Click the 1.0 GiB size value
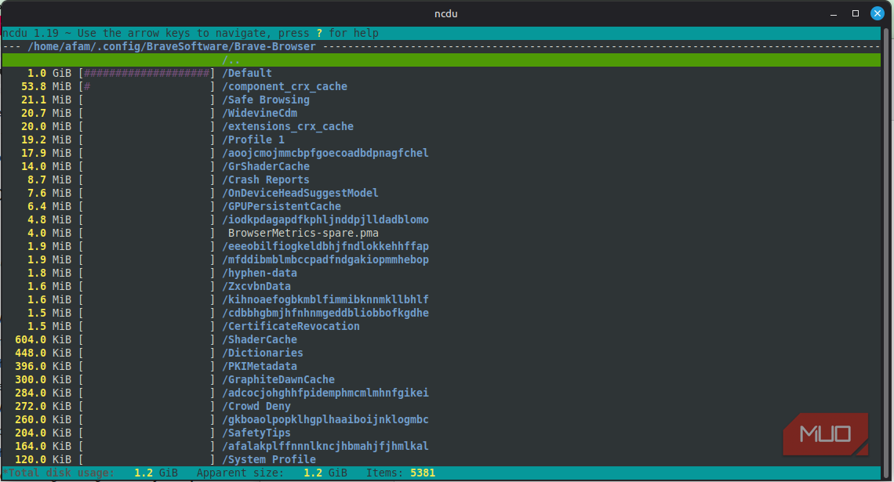Screen dimensions: 894x482 (x=49, y=73)
